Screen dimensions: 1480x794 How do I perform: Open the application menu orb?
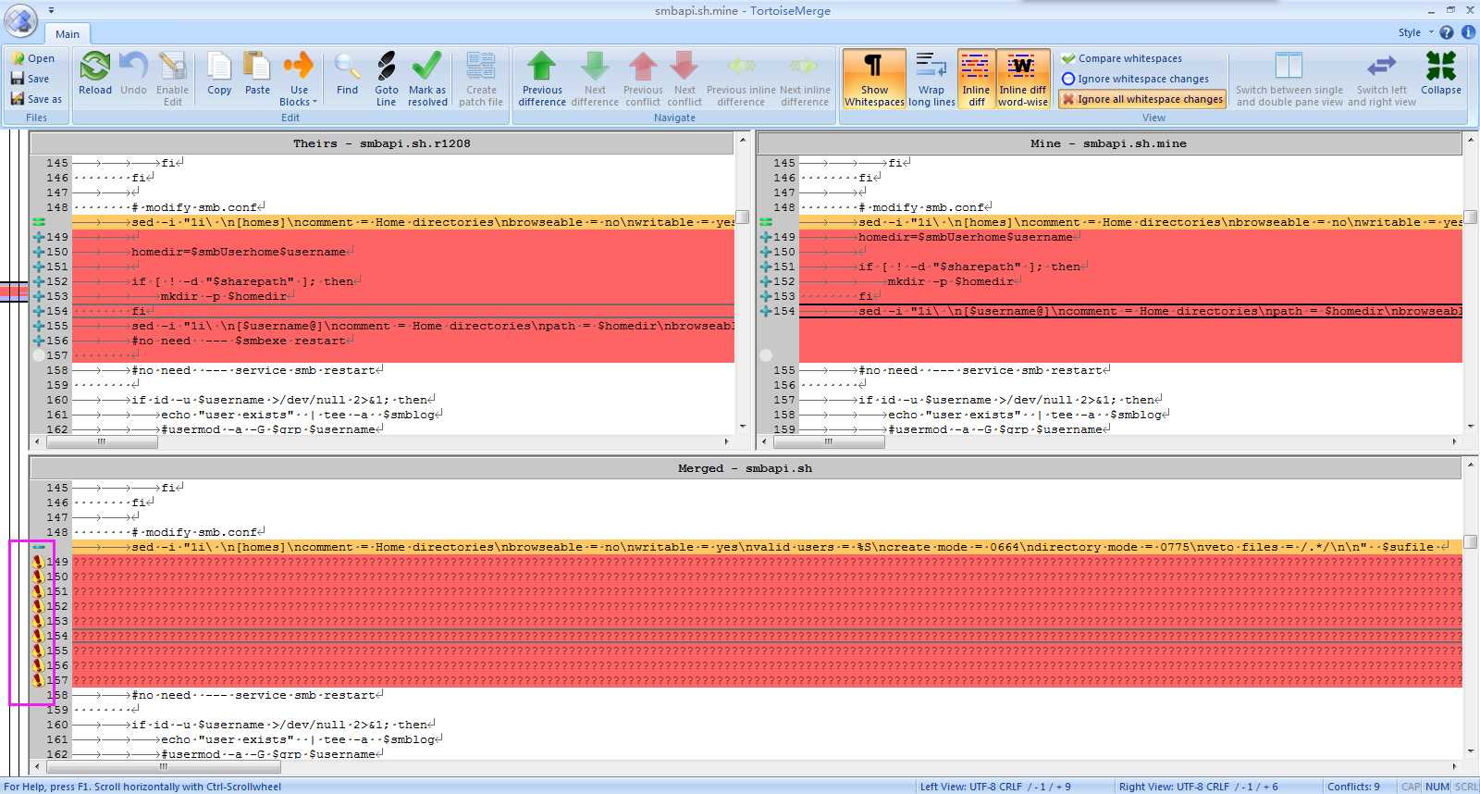20,20
